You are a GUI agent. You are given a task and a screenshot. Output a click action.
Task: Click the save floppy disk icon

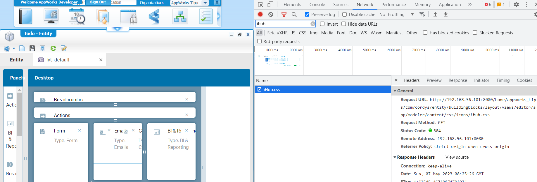[32, 48]
